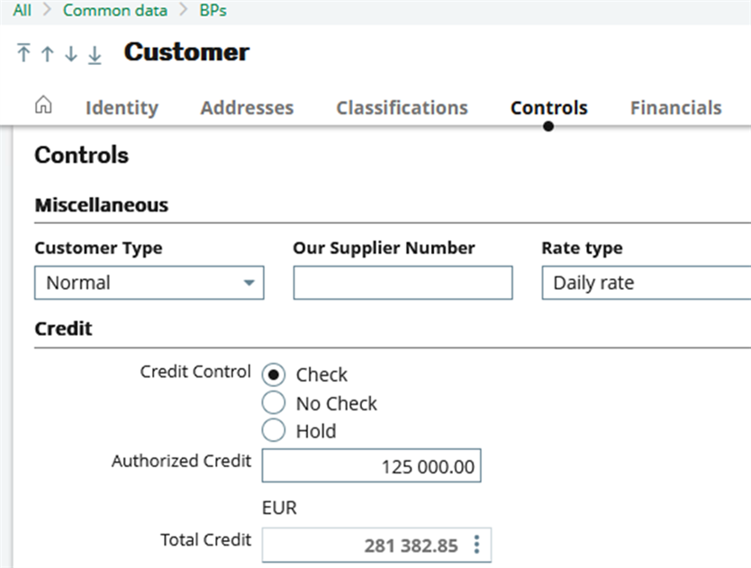Open the home icon tab
The height and width of the screenshot is (568, 751).
tap(42, 106)
